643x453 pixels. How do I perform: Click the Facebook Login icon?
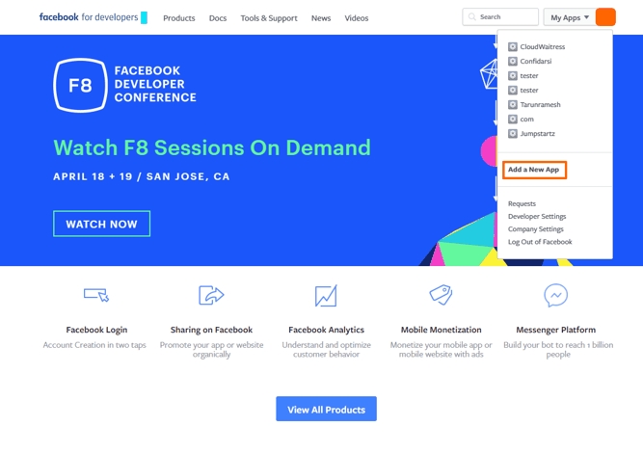tap(96, 295)
